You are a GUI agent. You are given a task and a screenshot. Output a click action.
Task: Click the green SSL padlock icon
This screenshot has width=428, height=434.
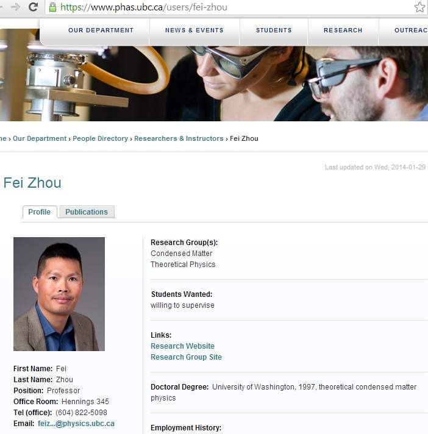[x=52, y=7]
